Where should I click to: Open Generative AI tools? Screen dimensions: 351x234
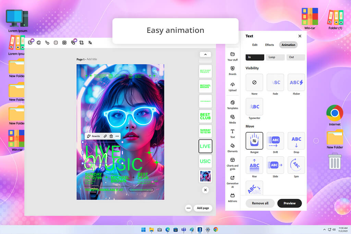click(x=232, y=180)
